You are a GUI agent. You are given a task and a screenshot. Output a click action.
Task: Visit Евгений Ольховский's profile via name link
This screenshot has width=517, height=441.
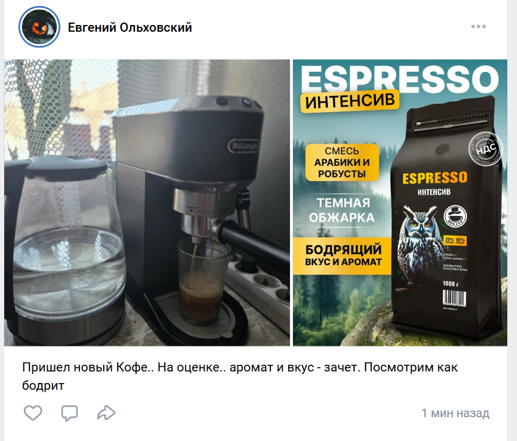click(129, 27)
